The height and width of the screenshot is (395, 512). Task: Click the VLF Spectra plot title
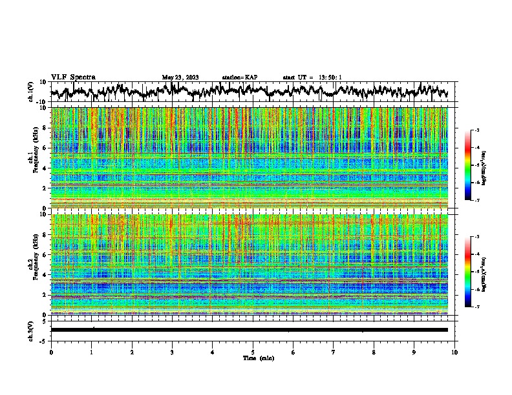[x=73, y=77]
